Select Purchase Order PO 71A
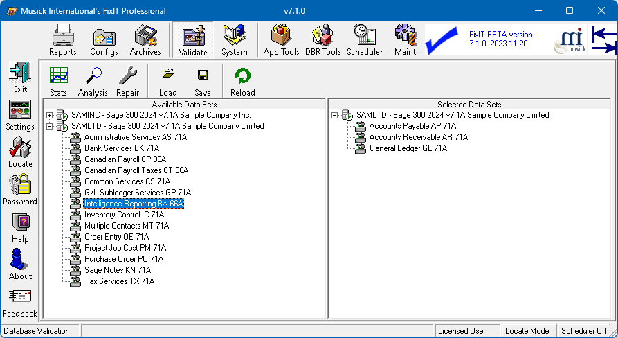This screenshot has height=338, width=618. 124,259
